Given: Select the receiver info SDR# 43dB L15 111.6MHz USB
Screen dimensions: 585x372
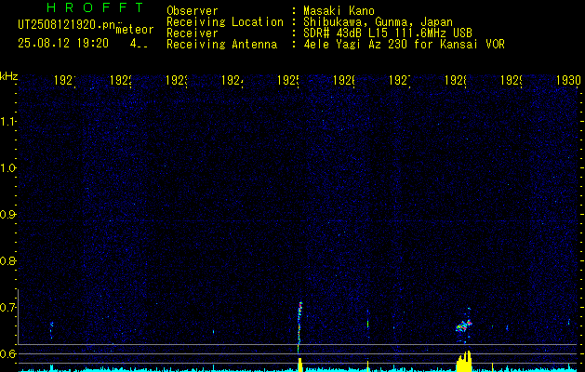Looking at the screenshot, I should click(388, 33).
